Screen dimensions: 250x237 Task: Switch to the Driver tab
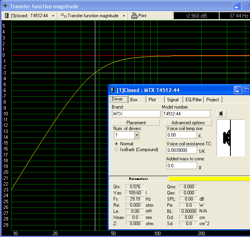click(x=119, y=99)
